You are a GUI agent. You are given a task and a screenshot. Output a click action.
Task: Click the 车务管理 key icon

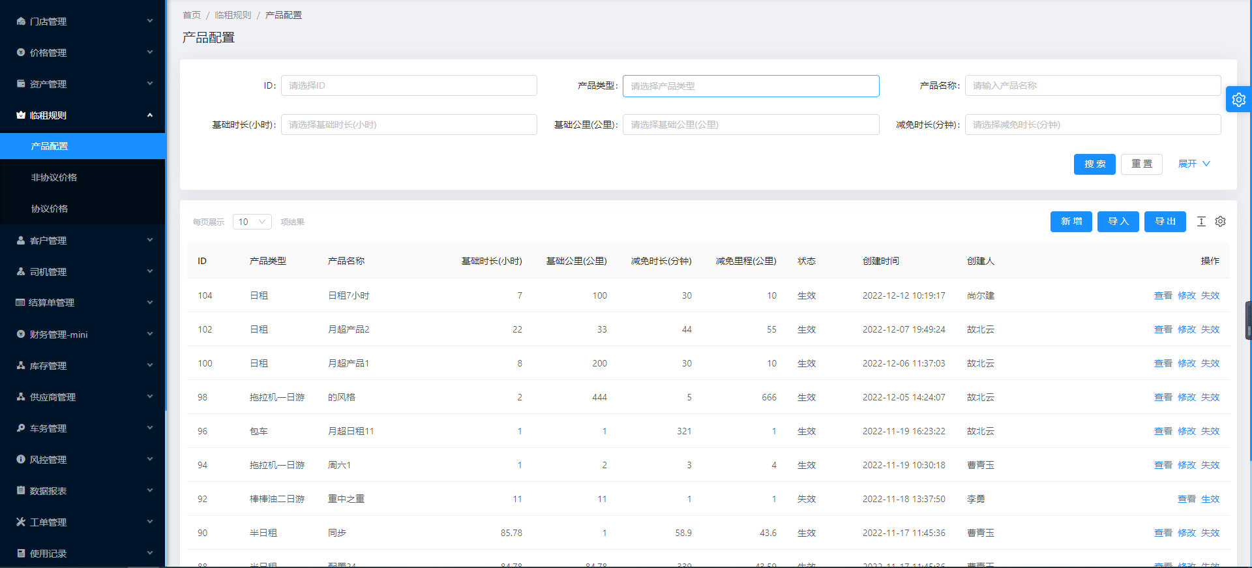(x=21, y=428)
